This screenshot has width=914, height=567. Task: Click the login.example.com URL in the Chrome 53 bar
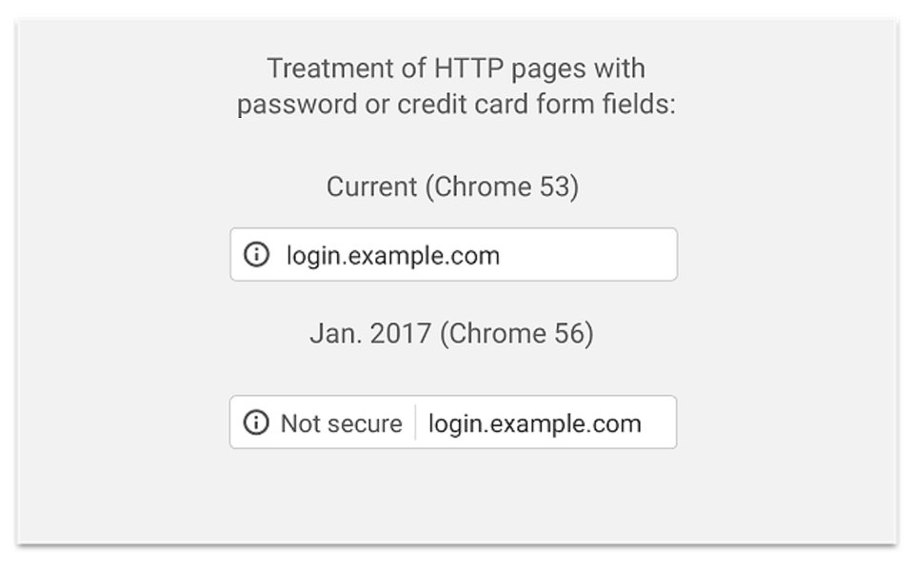click(392, 255)
